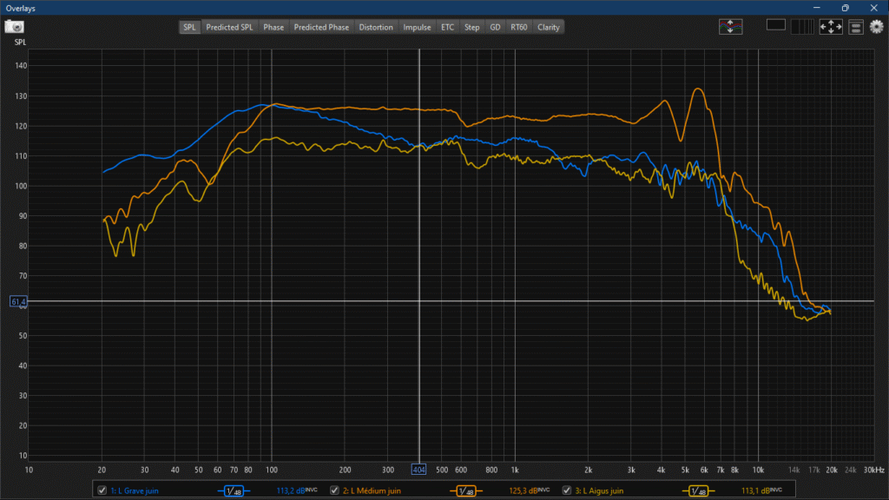Click the 404 Hz cursor frequency label

419,470
